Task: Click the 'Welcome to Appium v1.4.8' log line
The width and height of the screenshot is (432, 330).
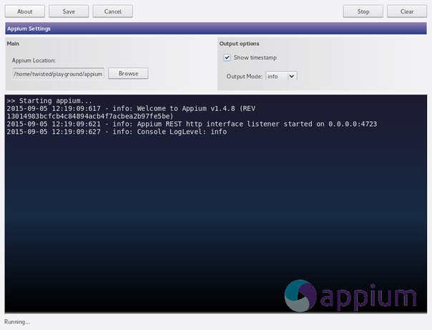Action: (131, 109)
